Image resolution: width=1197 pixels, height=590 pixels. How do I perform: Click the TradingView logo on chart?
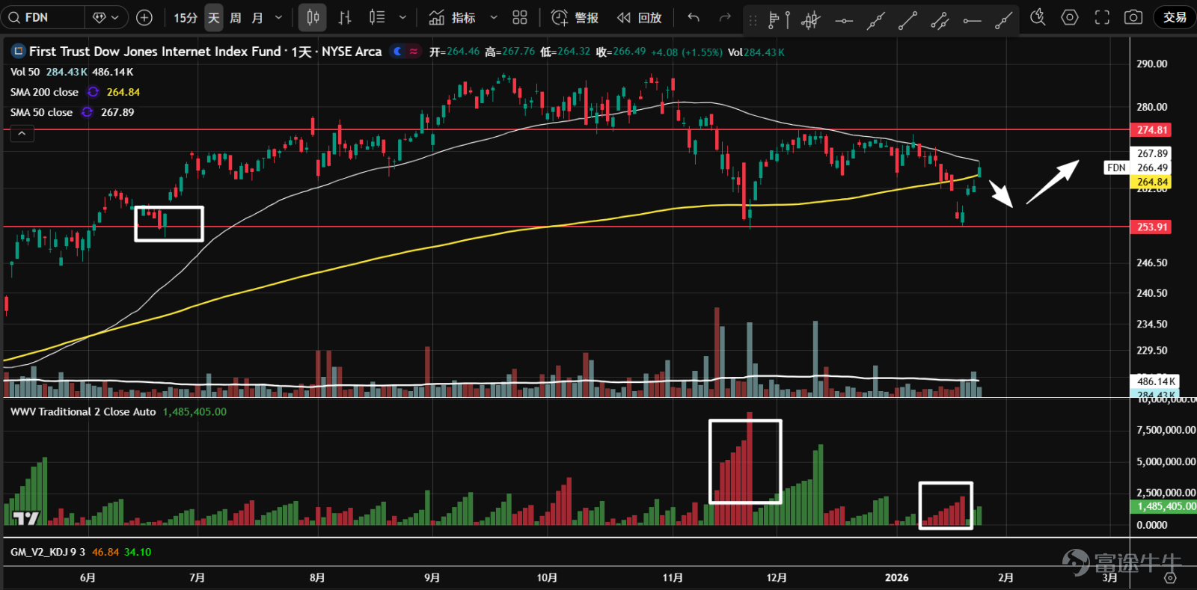26,517
